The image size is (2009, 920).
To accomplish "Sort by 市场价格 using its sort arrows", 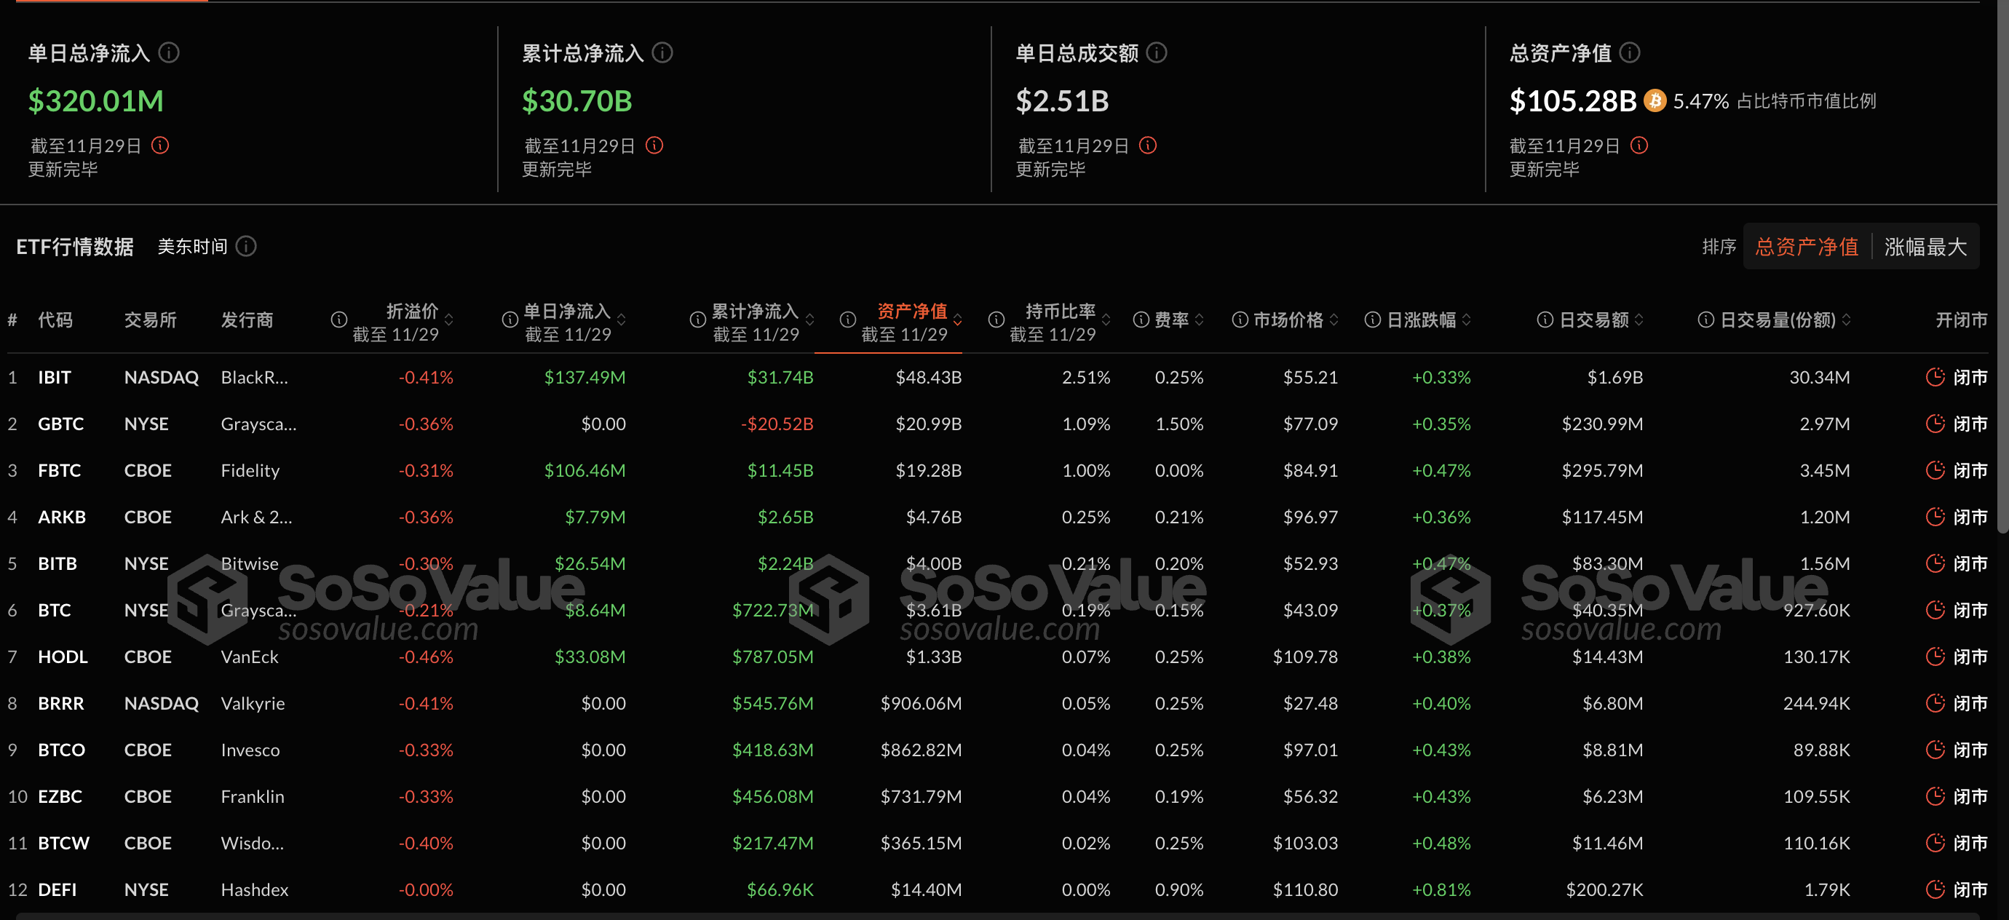I will [1334, 320].
